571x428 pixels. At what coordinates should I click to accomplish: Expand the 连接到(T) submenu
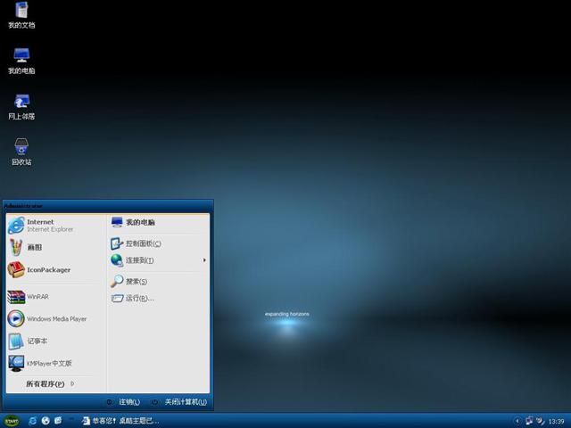[159, 260]
